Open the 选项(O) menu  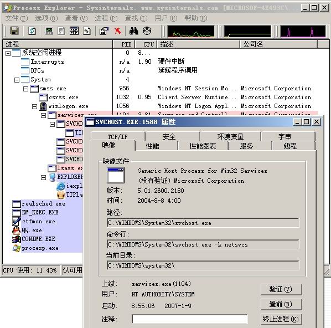pyautogui.click(x=46, y=18)
